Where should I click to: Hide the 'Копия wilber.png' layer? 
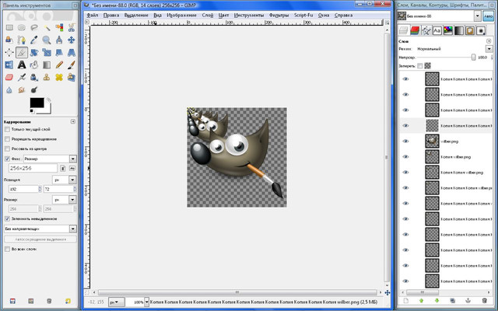[x=405, y=157]
